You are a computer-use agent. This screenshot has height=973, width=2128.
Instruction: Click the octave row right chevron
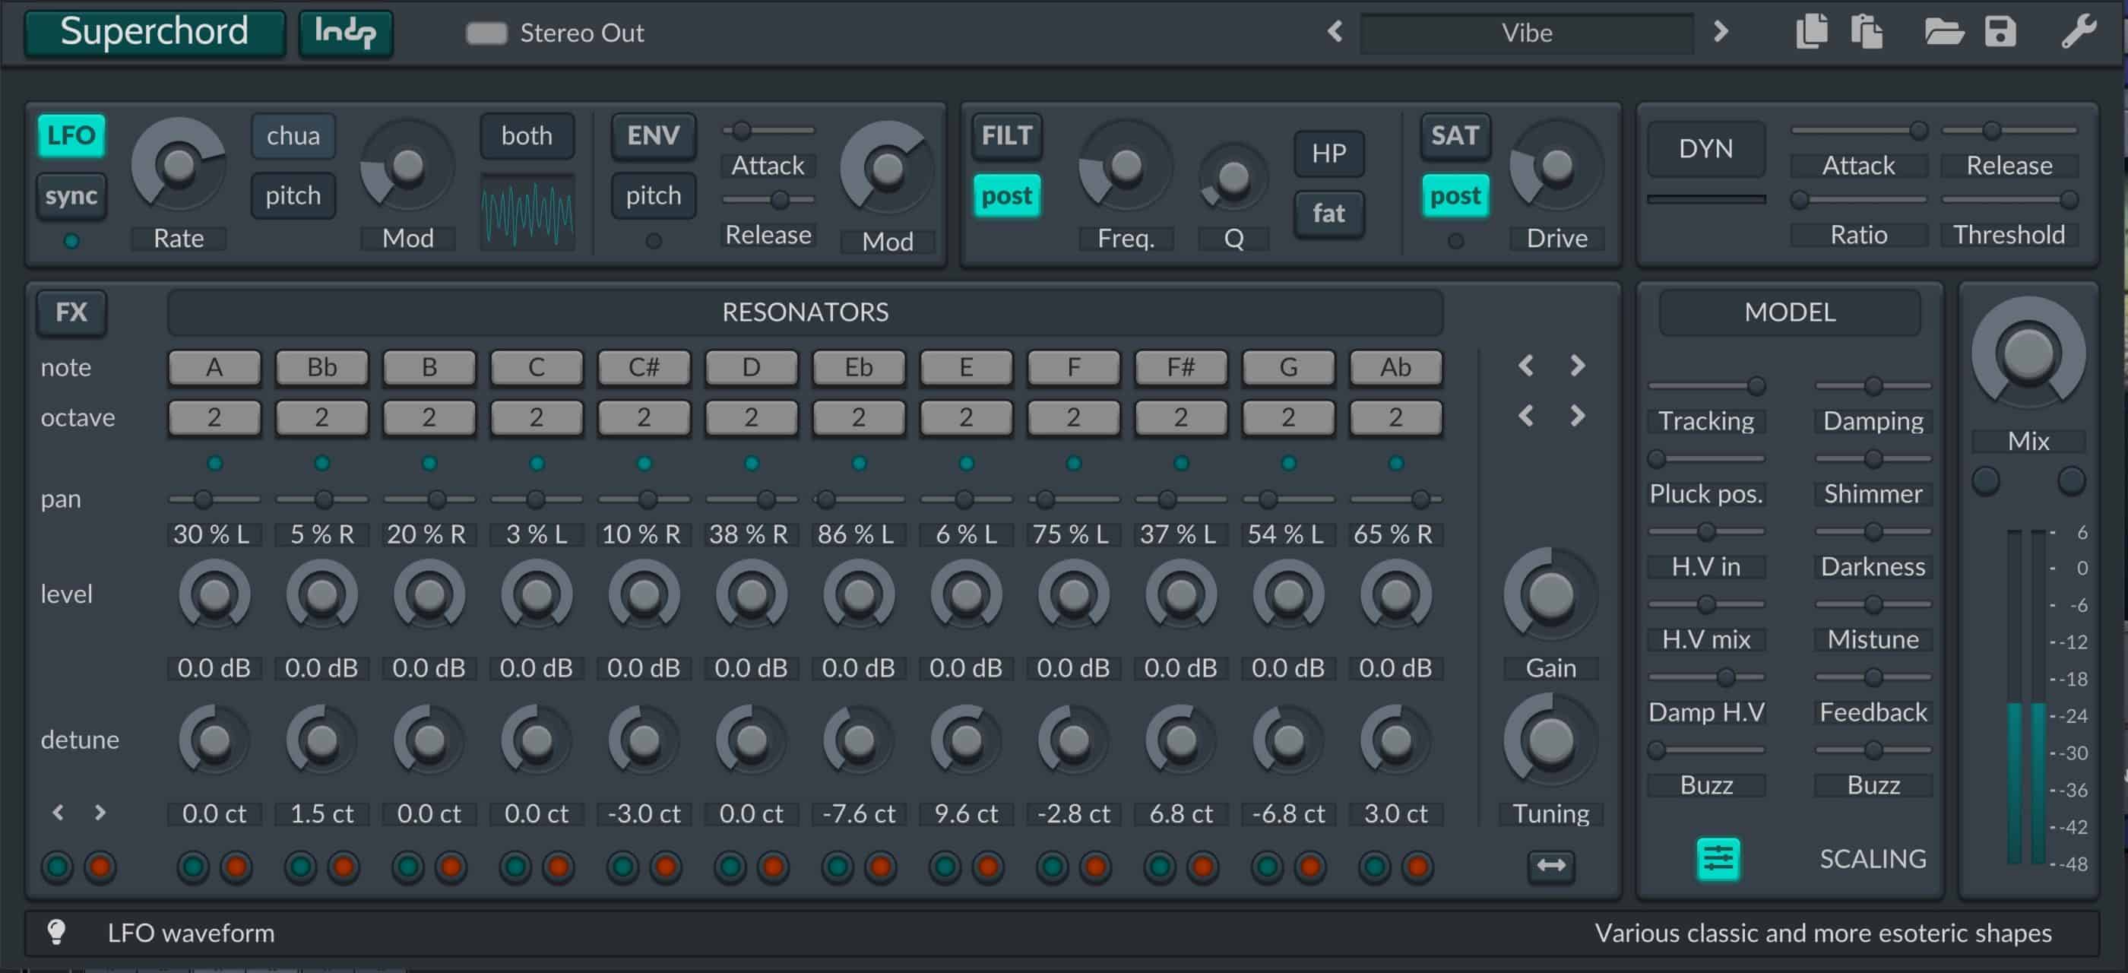1578,417
